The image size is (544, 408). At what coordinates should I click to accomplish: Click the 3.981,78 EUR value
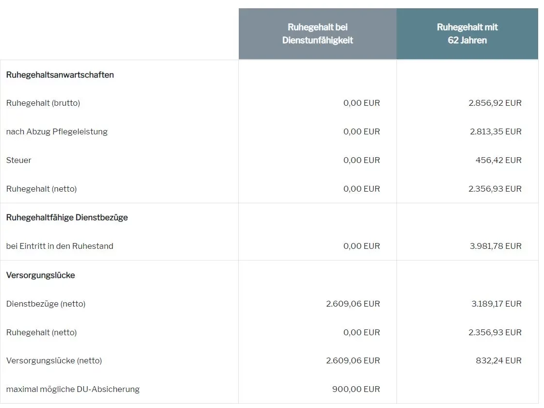click(x=495, y=246)
